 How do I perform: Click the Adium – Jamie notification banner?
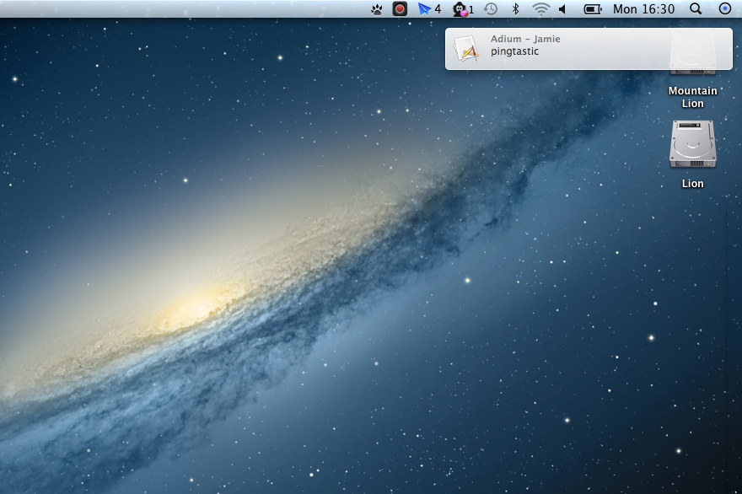(x=589, y=49)
